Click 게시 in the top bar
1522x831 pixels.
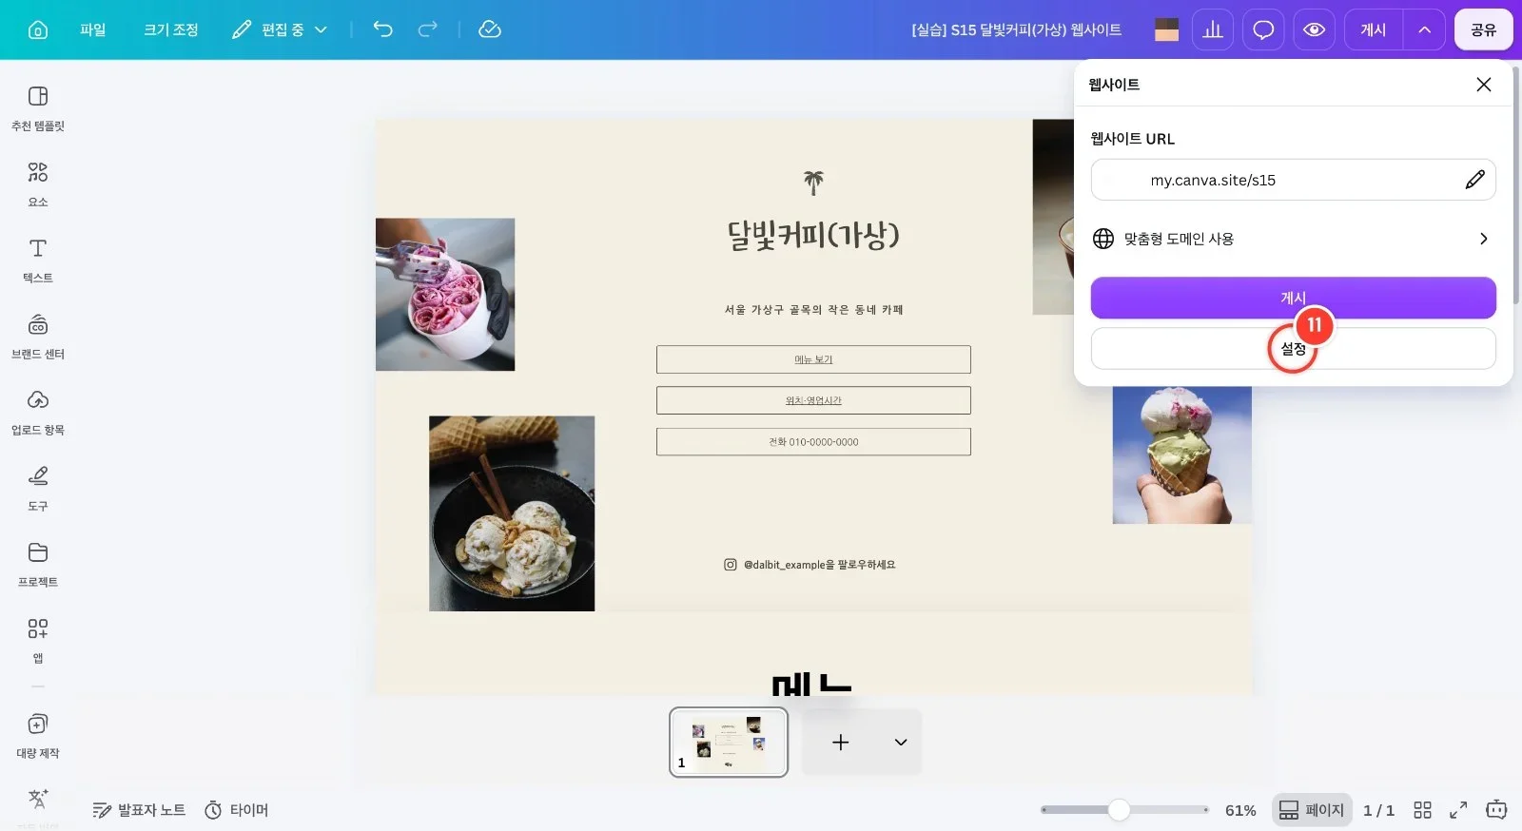1374,29
